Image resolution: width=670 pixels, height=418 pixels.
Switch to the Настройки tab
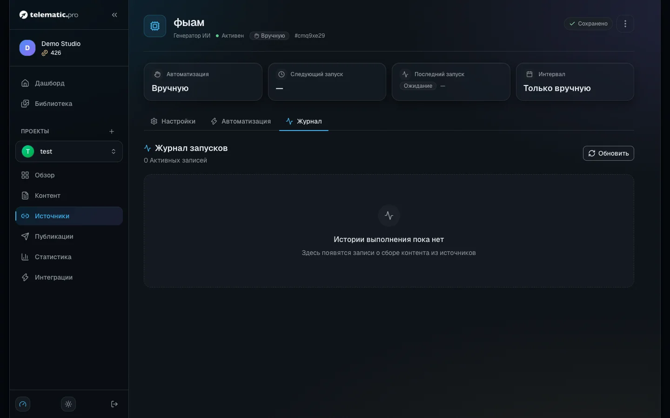pyautogui.click(x=173, y=121)
